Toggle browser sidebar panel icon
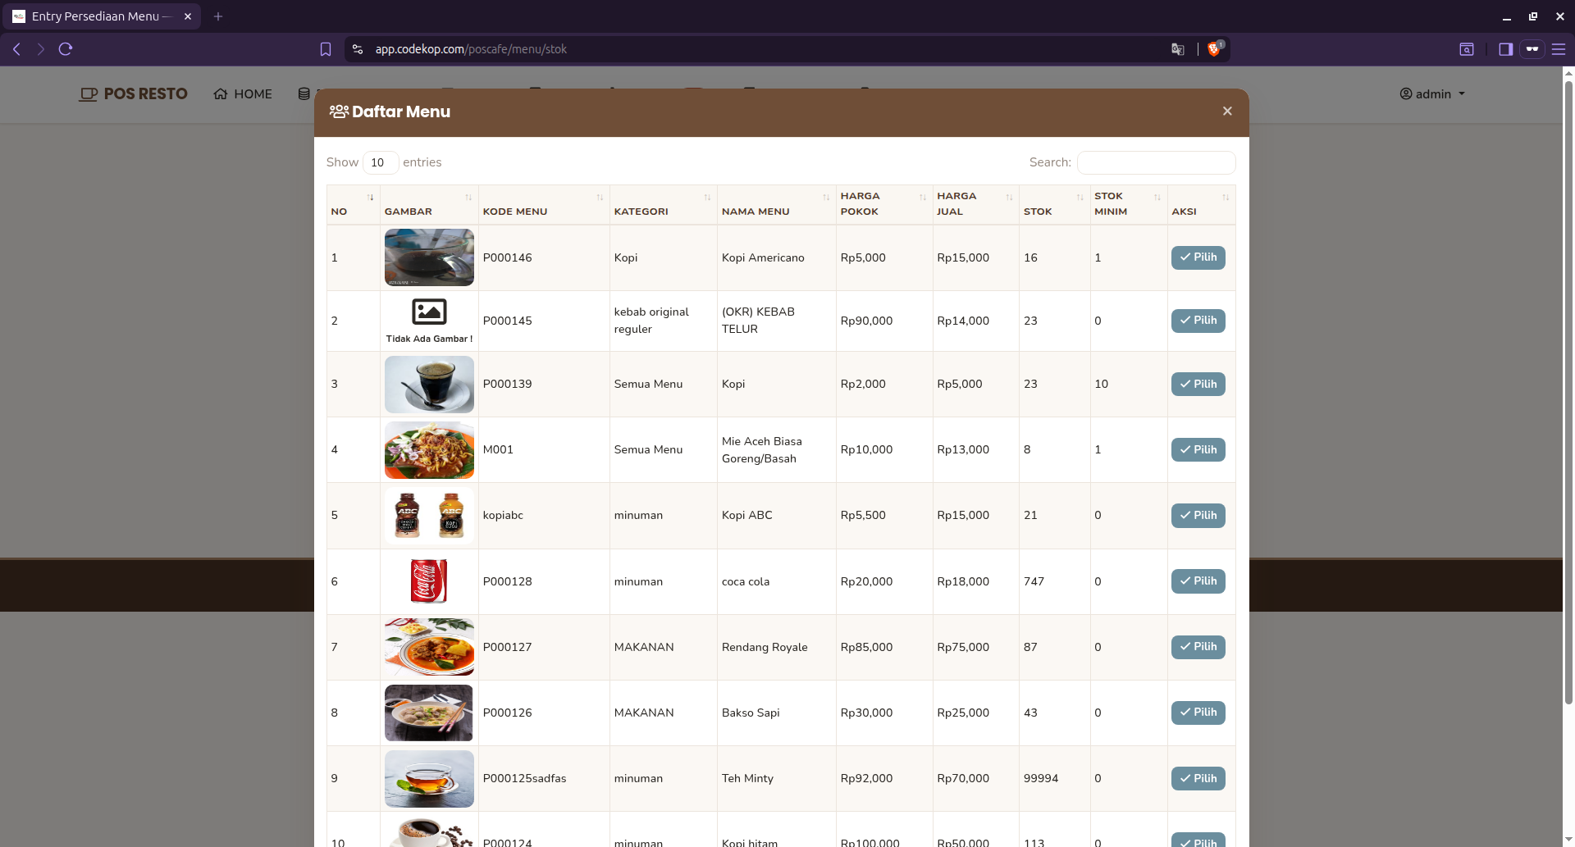Screen dimensions: 1575x847 (1505, 49)
